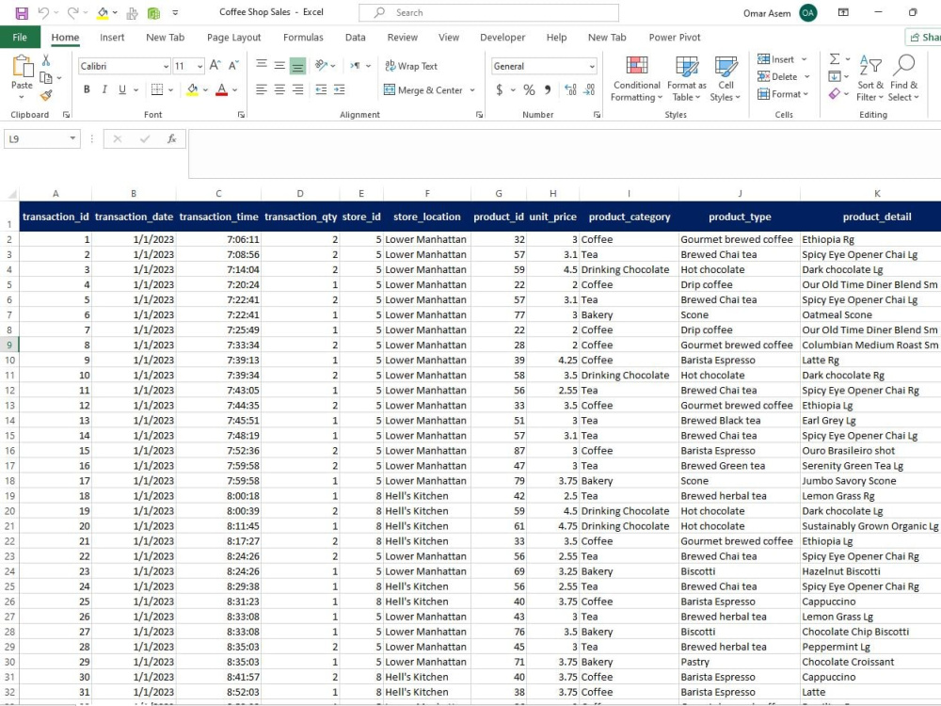Open the Merge & Center dropdown arrow
The height and width of the screenshot is (706, 941).
[473, 90]
